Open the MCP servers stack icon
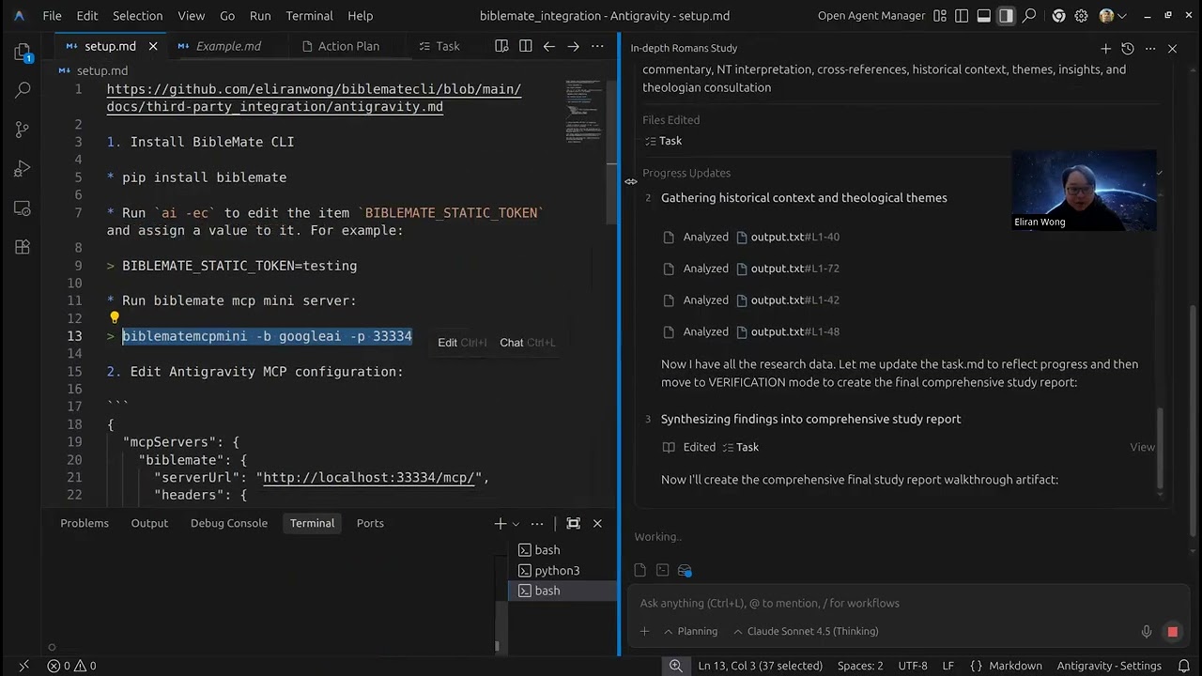Viewport: 1202px width, 676px height. point(685,570)
